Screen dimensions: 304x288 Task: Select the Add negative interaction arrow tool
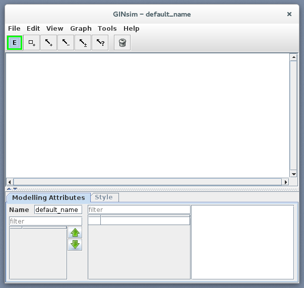pos(66,43)
